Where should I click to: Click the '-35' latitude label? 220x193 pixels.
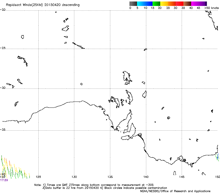[x=3, y=129]
